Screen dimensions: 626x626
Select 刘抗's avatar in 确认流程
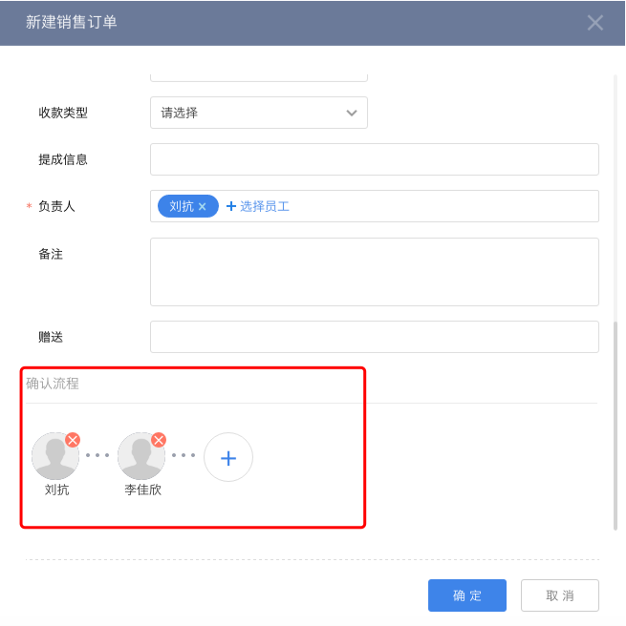55,456
